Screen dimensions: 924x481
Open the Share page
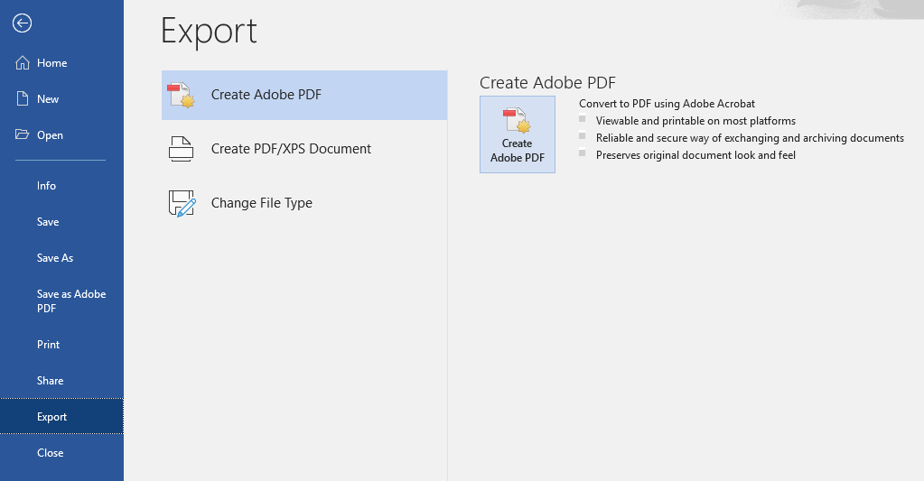[x=62, y=380]
